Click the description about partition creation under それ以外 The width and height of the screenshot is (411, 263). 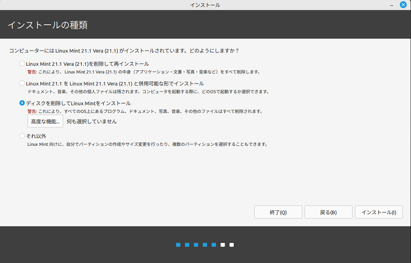[x=147, y=144]
